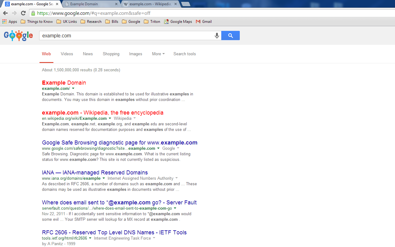Open the Example Domain search result

tap(64, 83)
